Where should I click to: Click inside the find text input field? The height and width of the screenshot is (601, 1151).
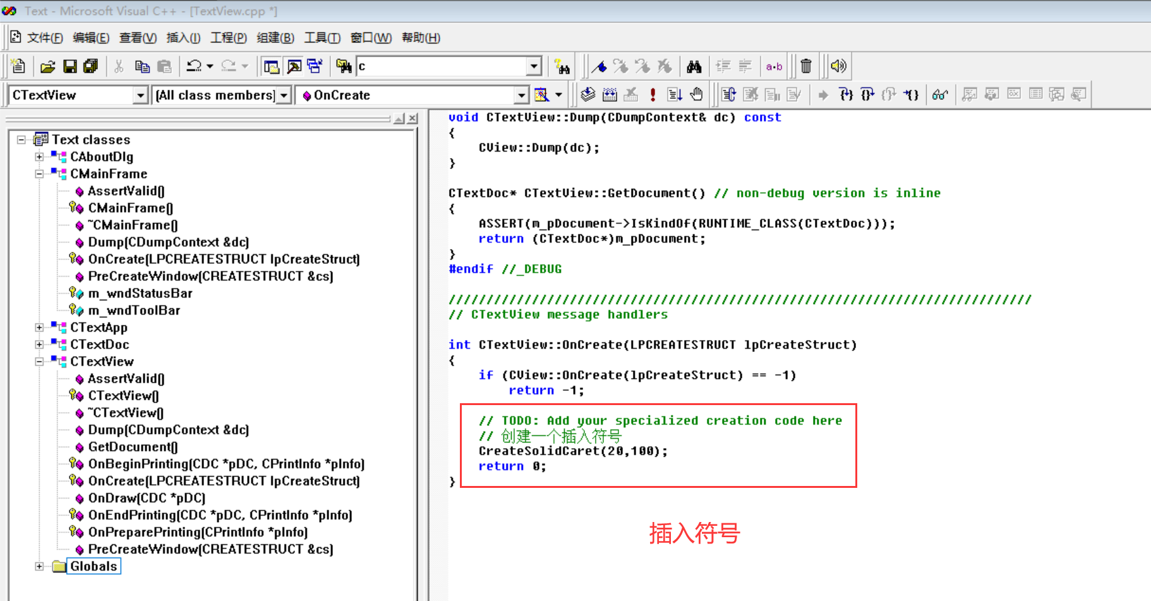click(442, 66)
